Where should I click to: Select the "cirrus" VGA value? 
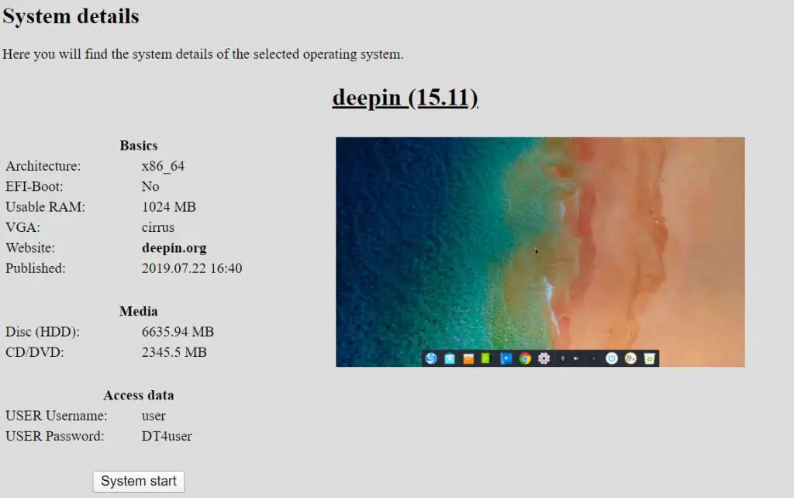(158, 227)
